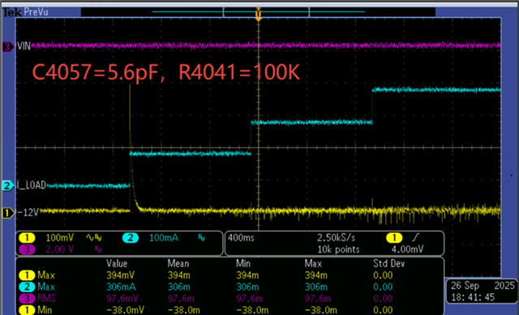Click the channel 3 bandwidth limit icon
Screen dimensions: 519x315
(98, 249)
